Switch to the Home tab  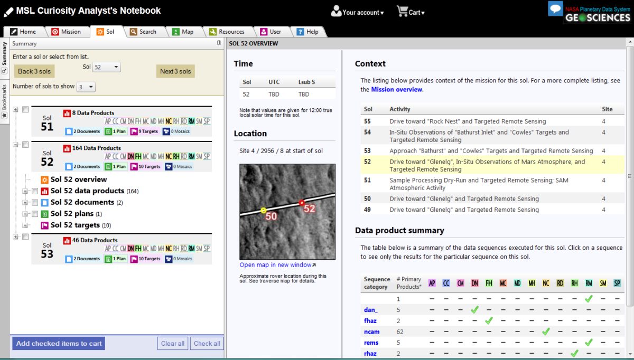pos(23,32)
